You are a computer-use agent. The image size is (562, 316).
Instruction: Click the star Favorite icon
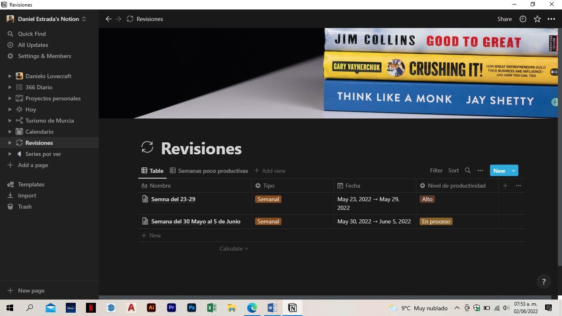pos(537,19)
